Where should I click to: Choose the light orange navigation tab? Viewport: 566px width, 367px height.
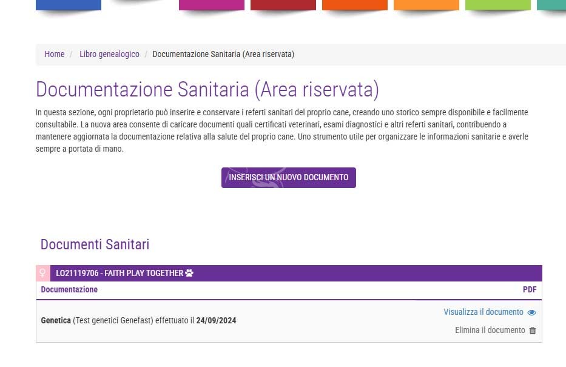pyautogui.click(x=426, y=5)
